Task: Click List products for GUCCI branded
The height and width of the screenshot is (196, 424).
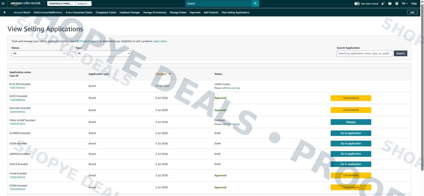Action: point(351,98)
